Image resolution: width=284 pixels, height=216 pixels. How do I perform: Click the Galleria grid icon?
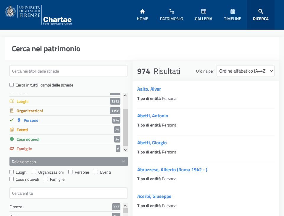pyautogui.click(x=204, y=12)
